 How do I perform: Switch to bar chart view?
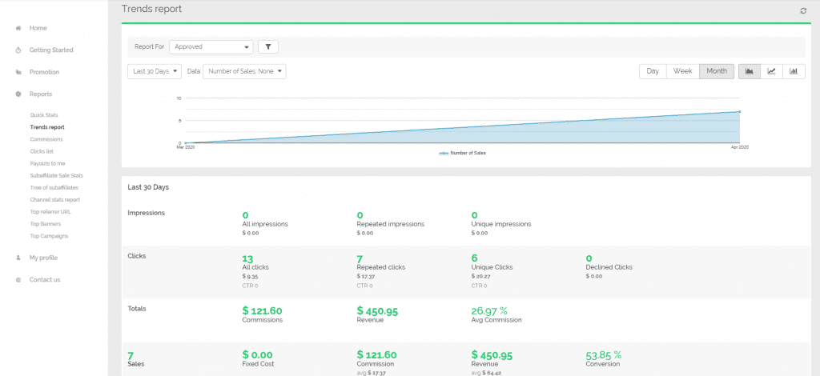794,71
